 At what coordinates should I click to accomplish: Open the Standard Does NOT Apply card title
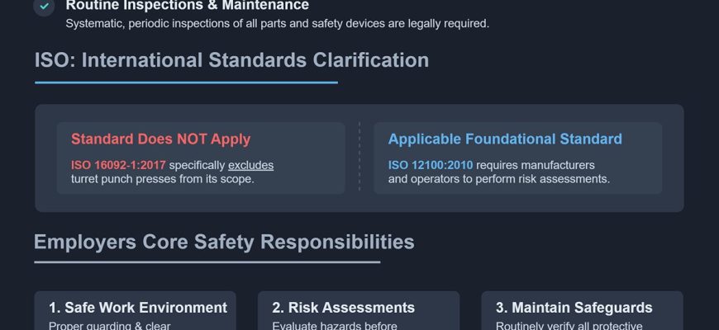[160, 139]
